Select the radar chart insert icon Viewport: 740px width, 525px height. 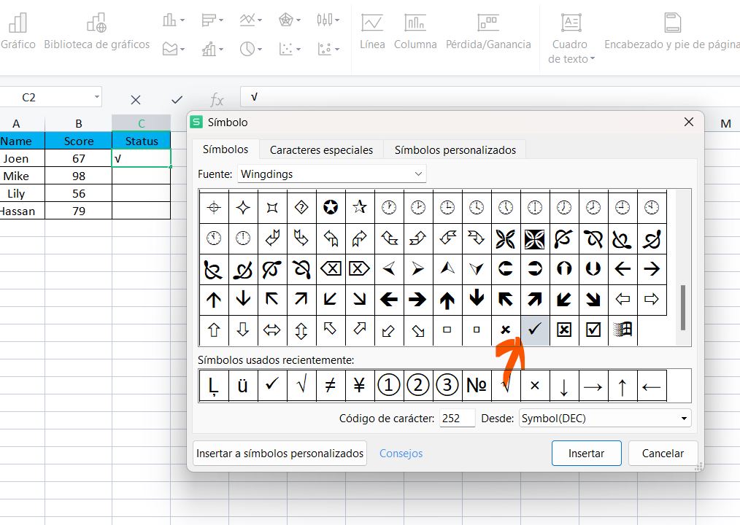(x=288, y=20)
